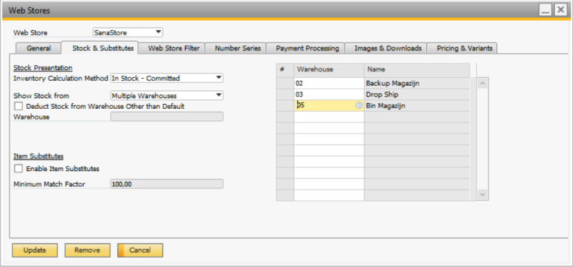This screenshot has height=267, width=573.
Task: Click the Remove button
Action: (87, 251)
